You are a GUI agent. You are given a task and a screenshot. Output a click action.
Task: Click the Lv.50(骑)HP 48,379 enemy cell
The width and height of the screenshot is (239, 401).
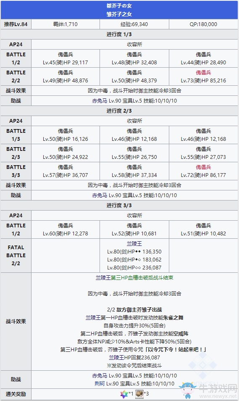click(134, 77)
